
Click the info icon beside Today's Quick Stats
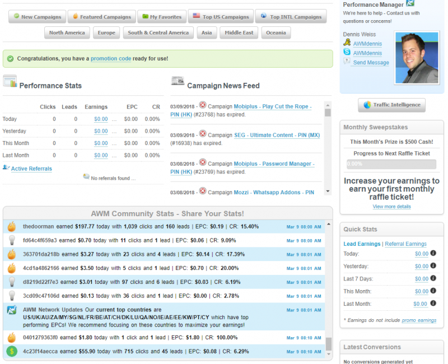[x=433, y=254]
